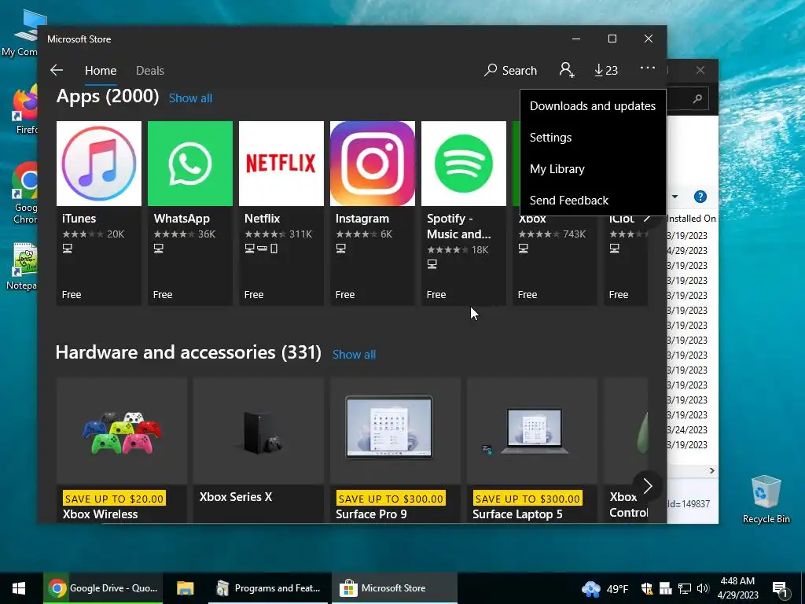Open File Explorer from the taskbar
This screenshot has height=604, width=805.
tap(186, 588)
